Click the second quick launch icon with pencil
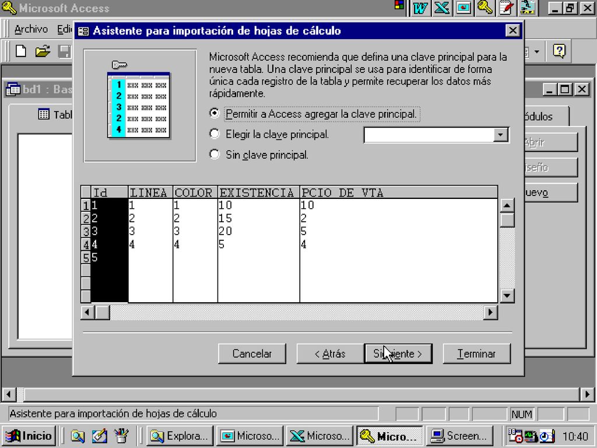This screenshot has width=597, height=448. [99, 436]
